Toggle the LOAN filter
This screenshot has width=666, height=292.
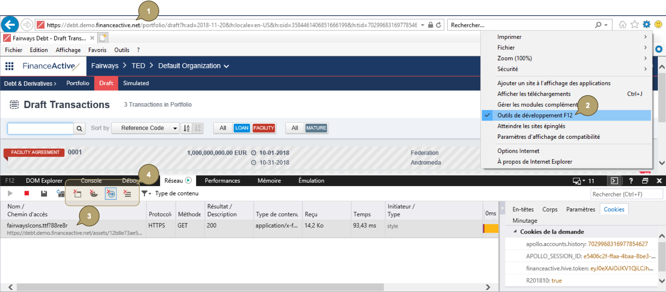point(242,128)
